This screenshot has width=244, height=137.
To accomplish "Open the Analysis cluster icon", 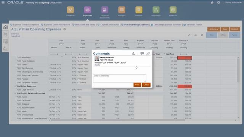I will click(122, 10).
